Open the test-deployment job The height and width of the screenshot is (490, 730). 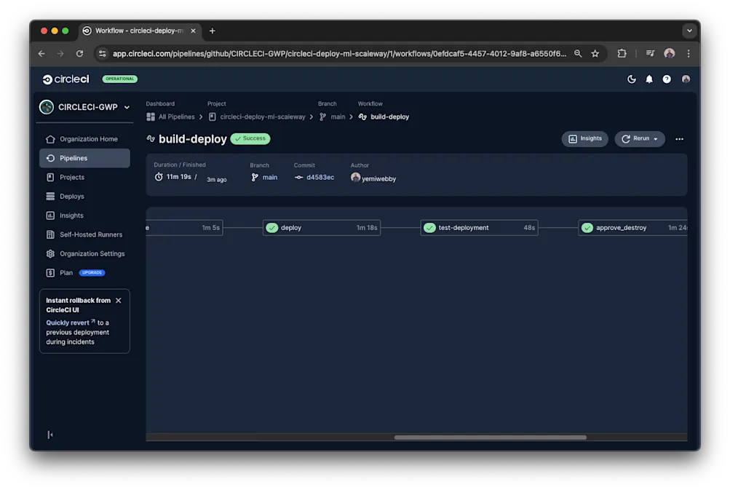tap(479, 228)
